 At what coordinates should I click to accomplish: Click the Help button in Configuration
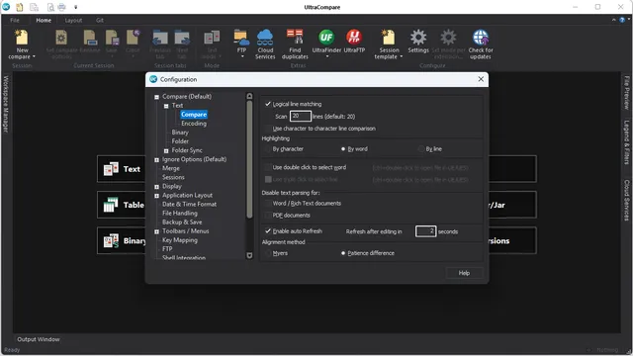point(464,273)
